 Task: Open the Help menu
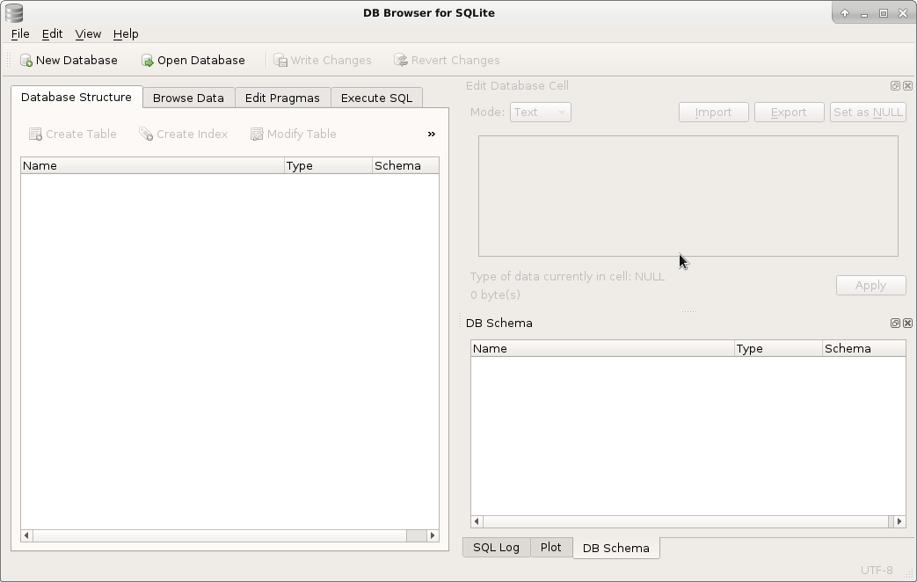point(126,34)
